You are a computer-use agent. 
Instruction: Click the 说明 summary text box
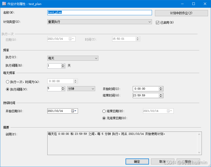pyautogui.click(x=125, y=143)
